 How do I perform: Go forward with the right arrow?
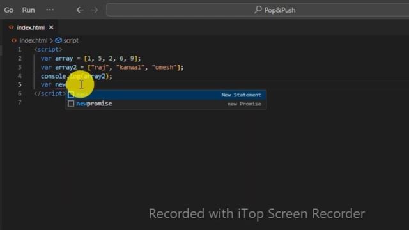coord(95,10)
